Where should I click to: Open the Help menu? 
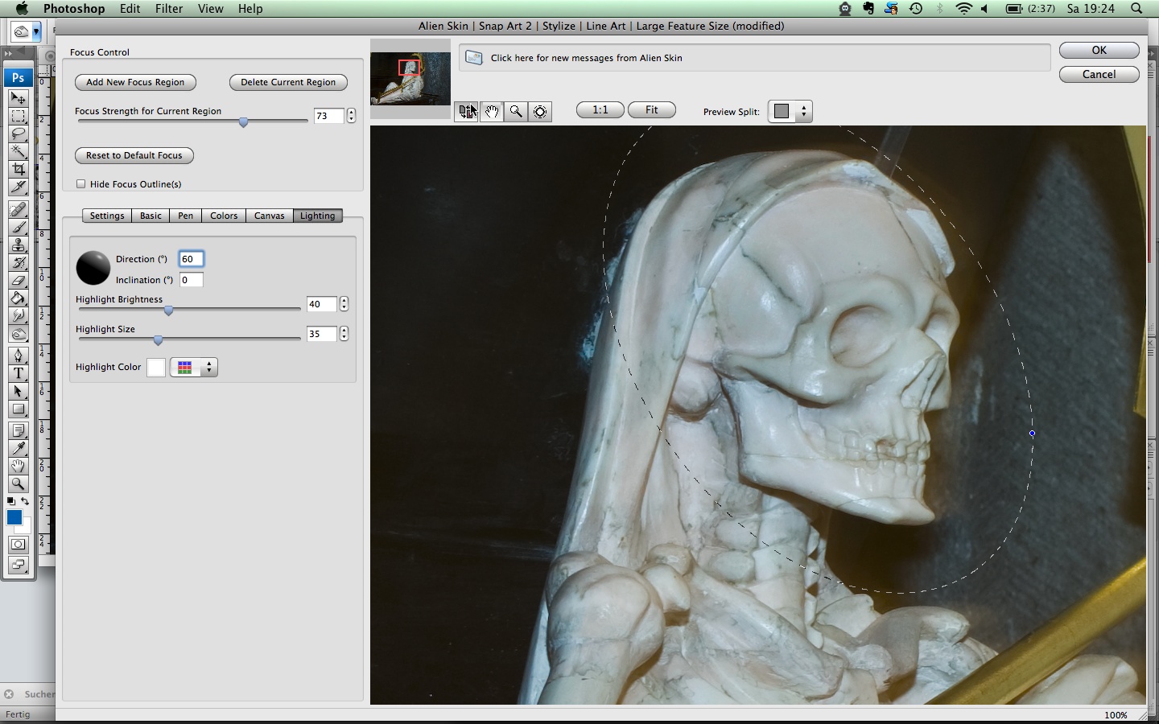point(250,9)
